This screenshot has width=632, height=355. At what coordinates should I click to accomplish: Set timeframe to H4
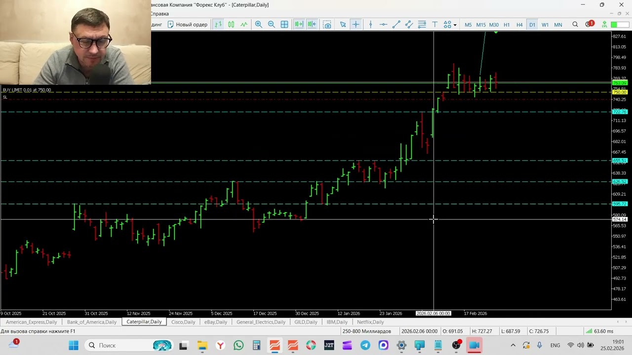tap(519, 25)
